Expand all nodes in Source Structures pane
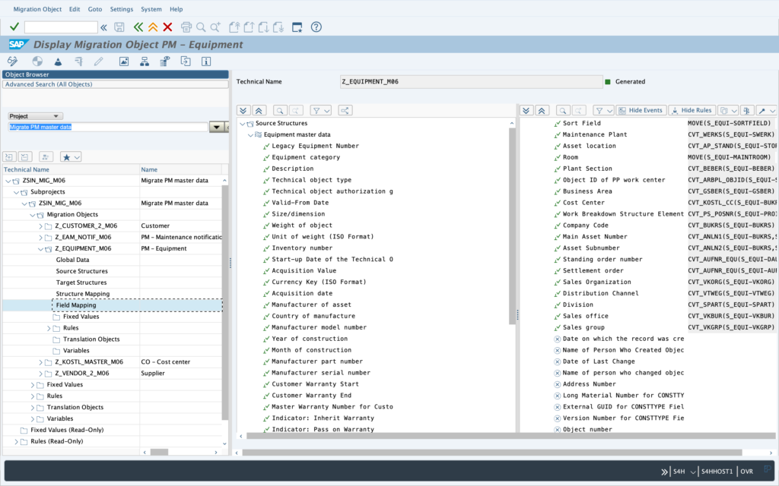This screenshot has width=779, height=486. point(243,111)
